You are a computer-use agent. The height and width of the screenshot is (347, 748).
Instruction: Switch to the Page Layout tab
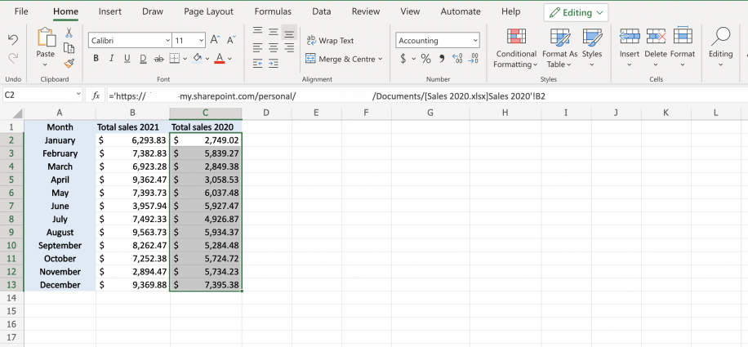(x=208, y=11)
